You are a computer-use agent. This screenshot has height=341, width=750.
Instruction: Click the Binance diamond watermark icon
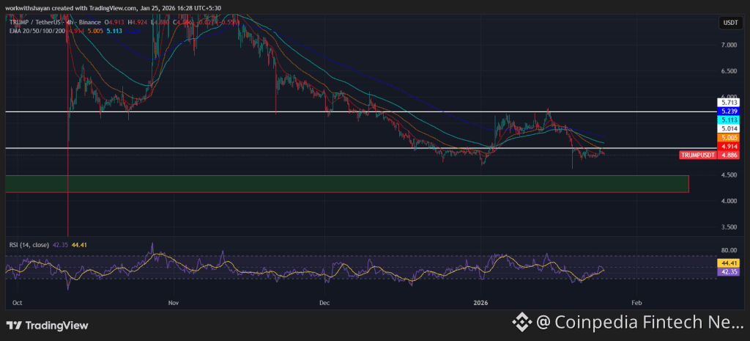[521, 321]
